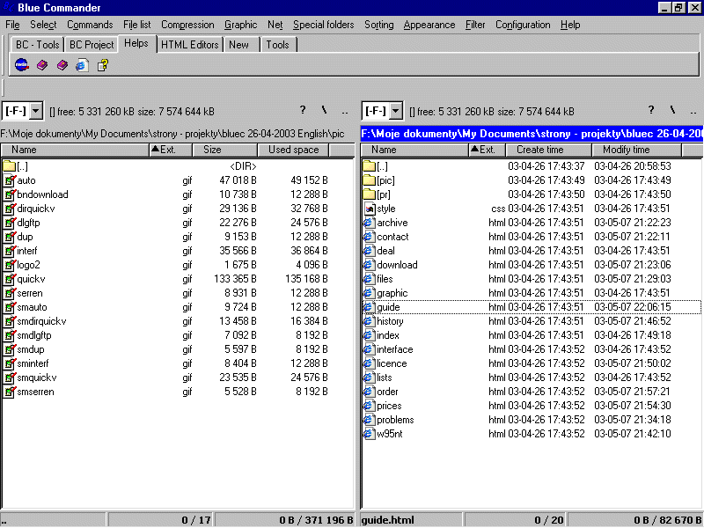The height and width of the screenshot is (528, 704).
Task: Select the history file name
Action: (390, 321)
